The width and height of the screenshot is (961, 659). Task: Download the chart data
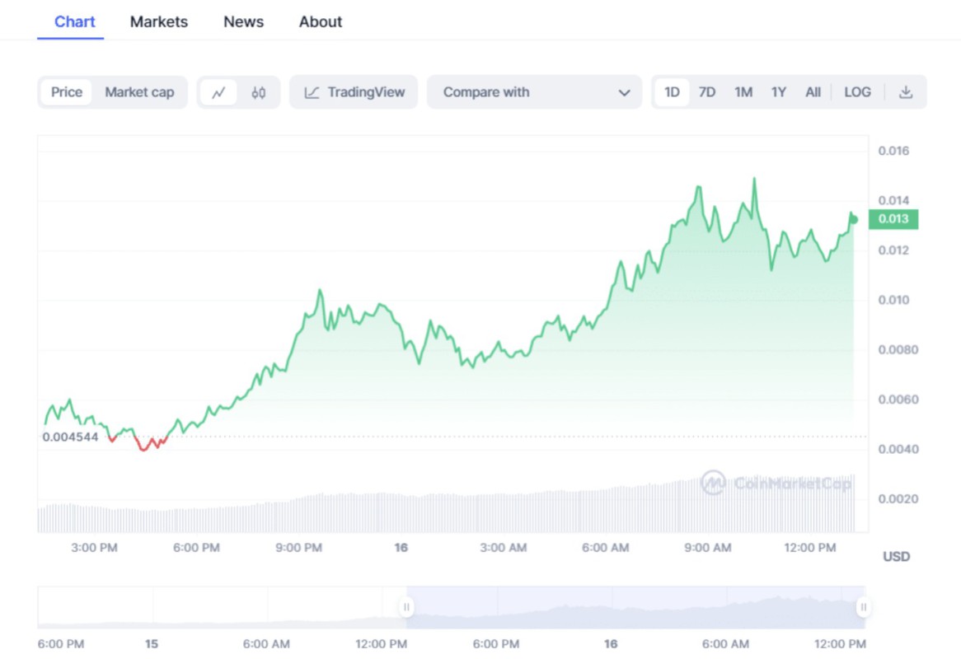(907, 92)
